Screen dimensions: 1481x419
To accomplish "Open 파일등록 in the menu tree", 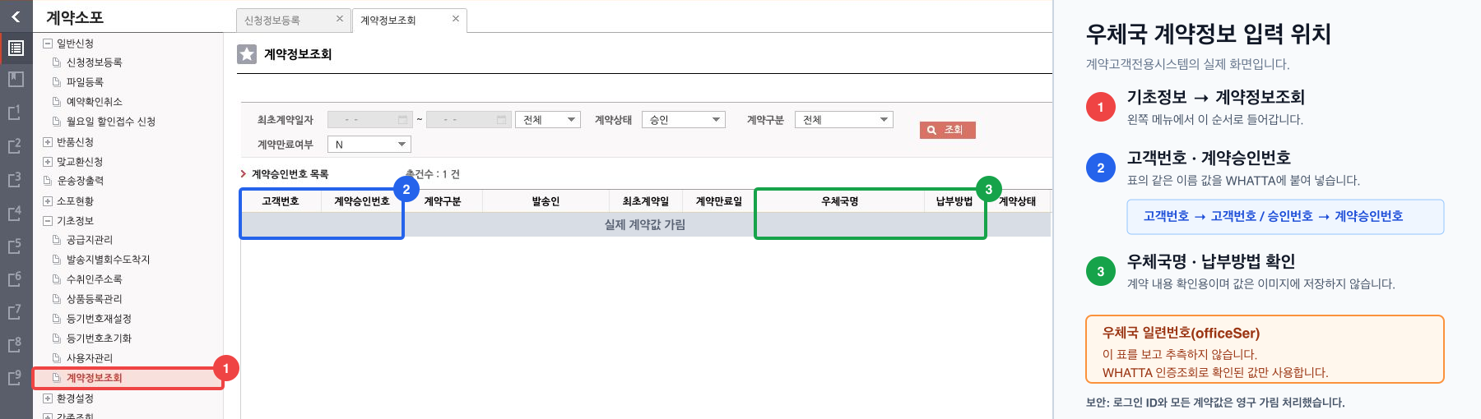I will (85, 82).
